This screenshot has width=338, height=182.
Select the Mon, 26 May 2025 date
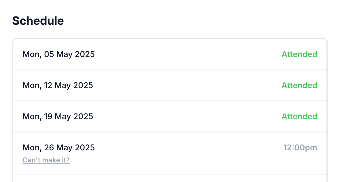pyautogui.click(x=58, y=147)
